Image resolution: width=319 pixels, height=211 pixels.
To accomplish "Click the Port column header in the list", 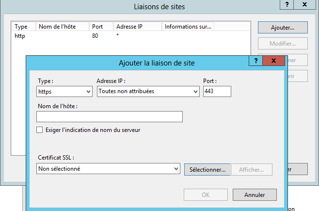I will tap(101, 27).
